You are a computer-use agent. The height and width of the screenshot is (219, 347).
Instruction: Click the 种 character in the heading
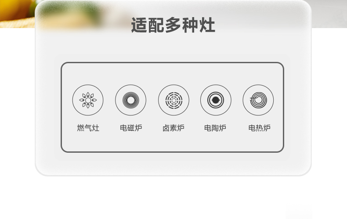click(x=190, y=25)
